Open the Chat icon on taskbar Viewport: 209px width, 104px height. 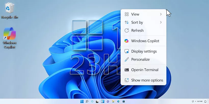tap(108, 101)
